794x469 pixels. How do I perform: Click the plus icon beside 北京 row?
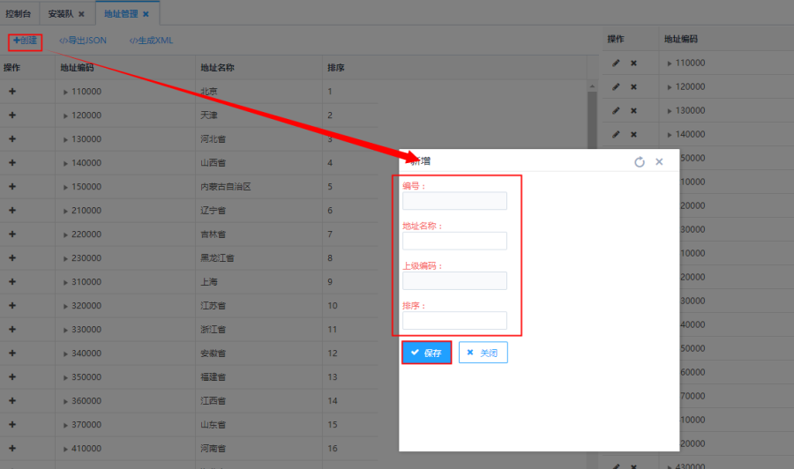tap(12, 91)
